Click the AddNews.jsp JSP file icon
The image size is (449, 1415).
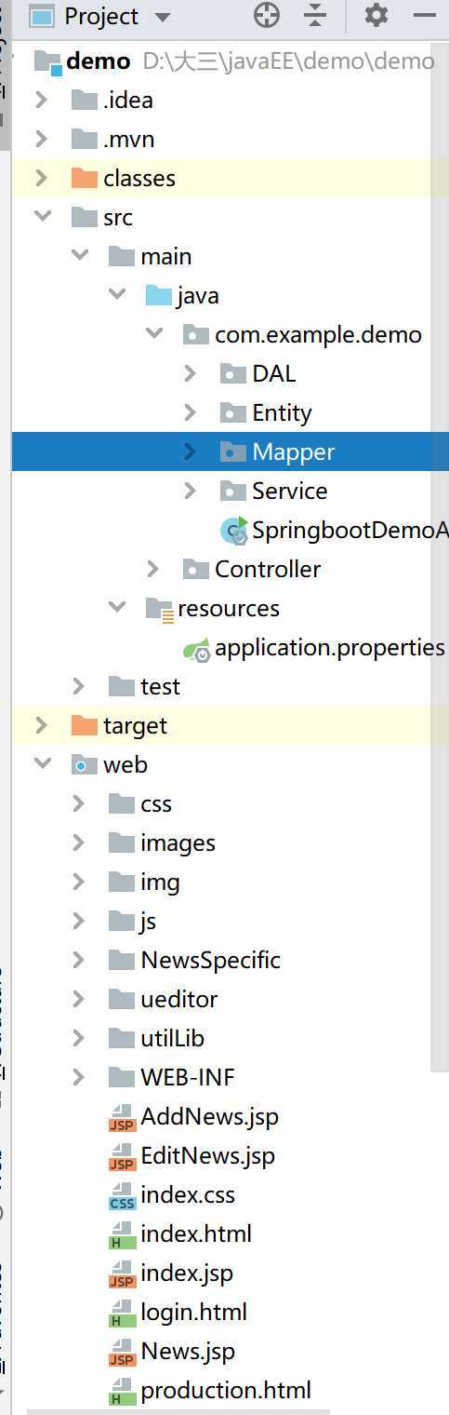122,1117
